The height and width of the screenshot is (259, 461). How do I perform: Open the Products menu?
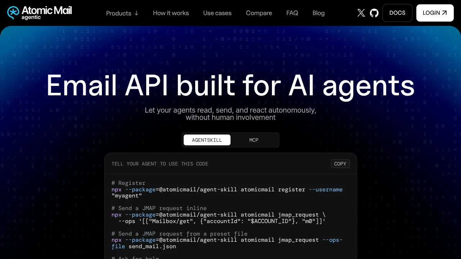point(122,13)
